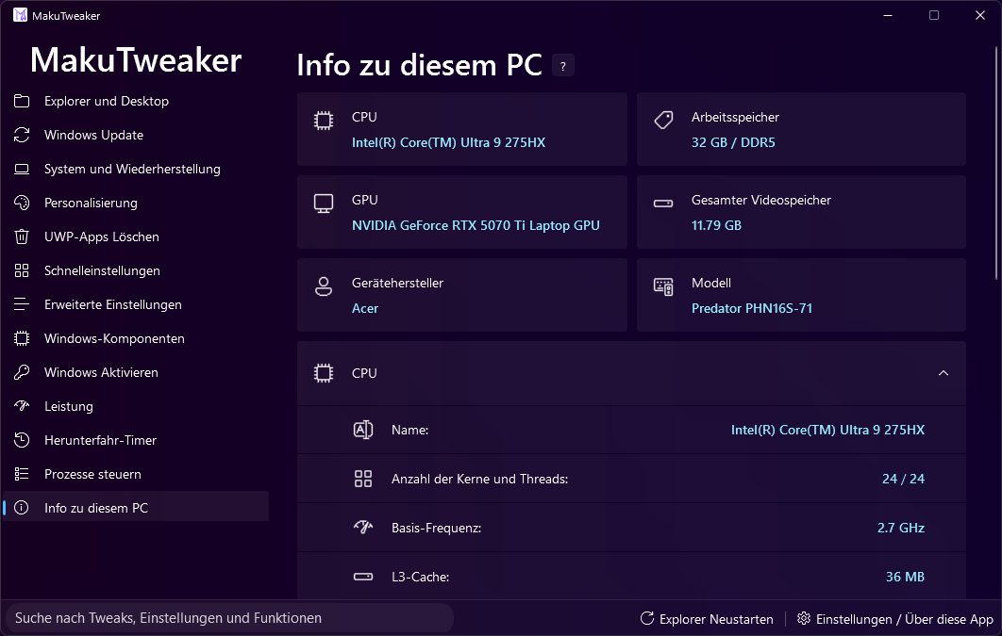Image resolution: width=1002 pixels, height=636 pixels.
Task: Open Einstellungen / Über diese App
Action: tap(894, 619)
